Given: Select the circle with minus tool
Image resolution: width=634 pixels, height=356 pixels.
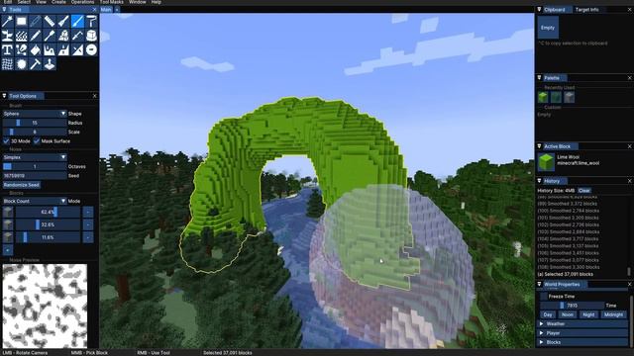Looking at the screenshot, I should pyautogui.click(x=92, y=49).
